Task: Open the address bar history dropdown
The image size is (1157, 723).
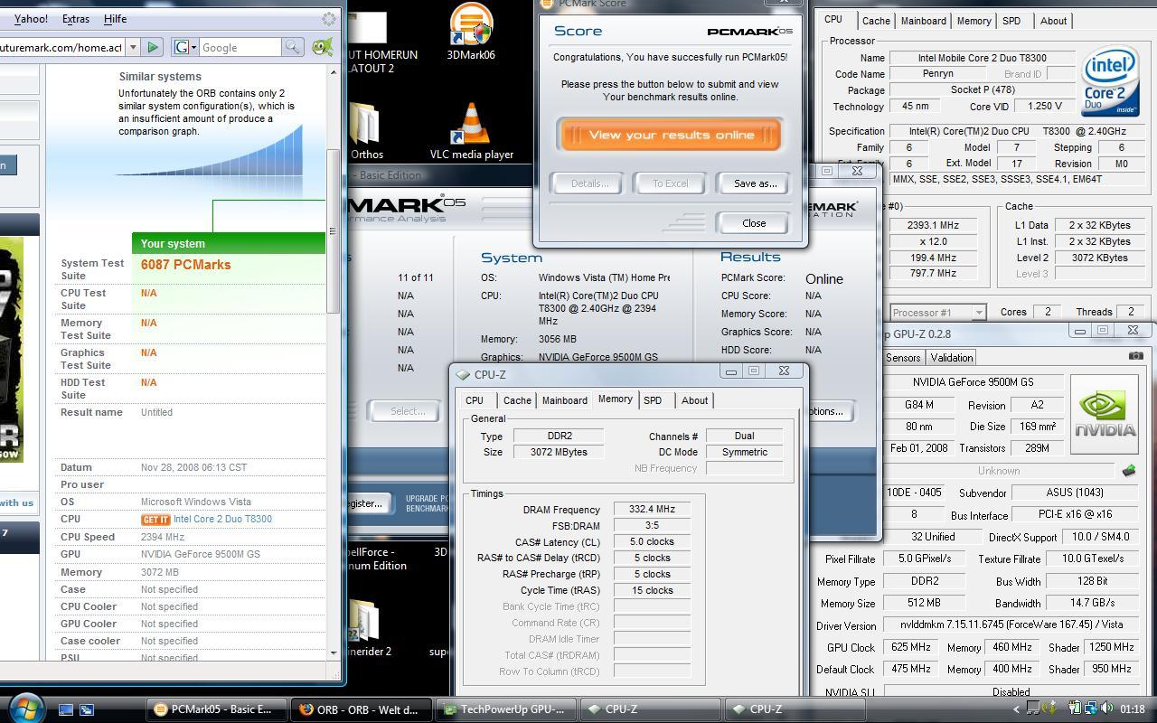Action: 132,47
